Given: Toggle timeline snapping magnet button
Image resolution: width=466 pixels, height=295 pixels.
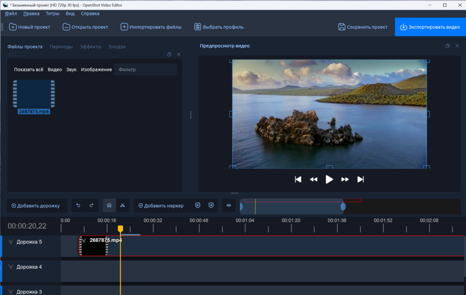Looking at the screenshot, I should click(x=109, y=205).
